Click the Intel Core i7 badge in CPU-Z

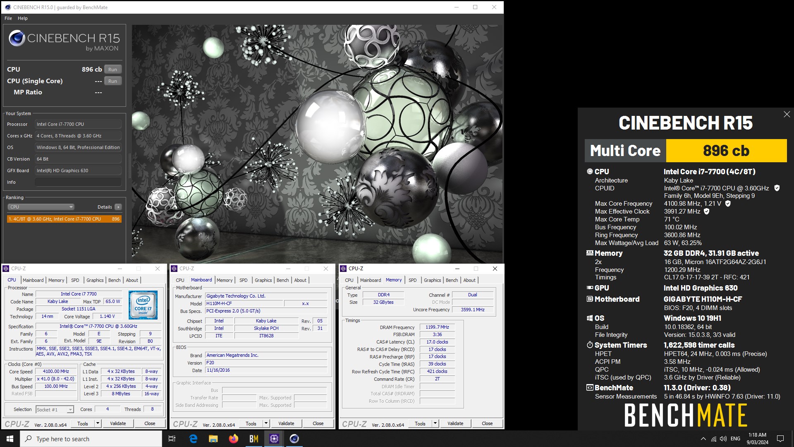click(x=143, y=305)
